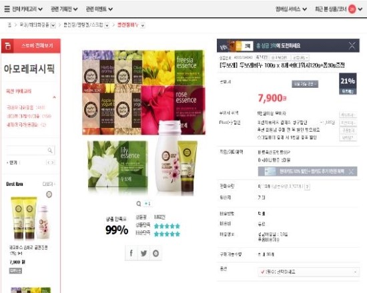This screenshot has height=293, width=367.
Task: Open the 멤버십 서비스 menu
Action: click(291, 9)
